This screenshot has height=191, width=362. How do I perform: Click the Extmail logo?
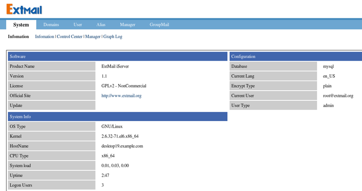tap(24, 9)
